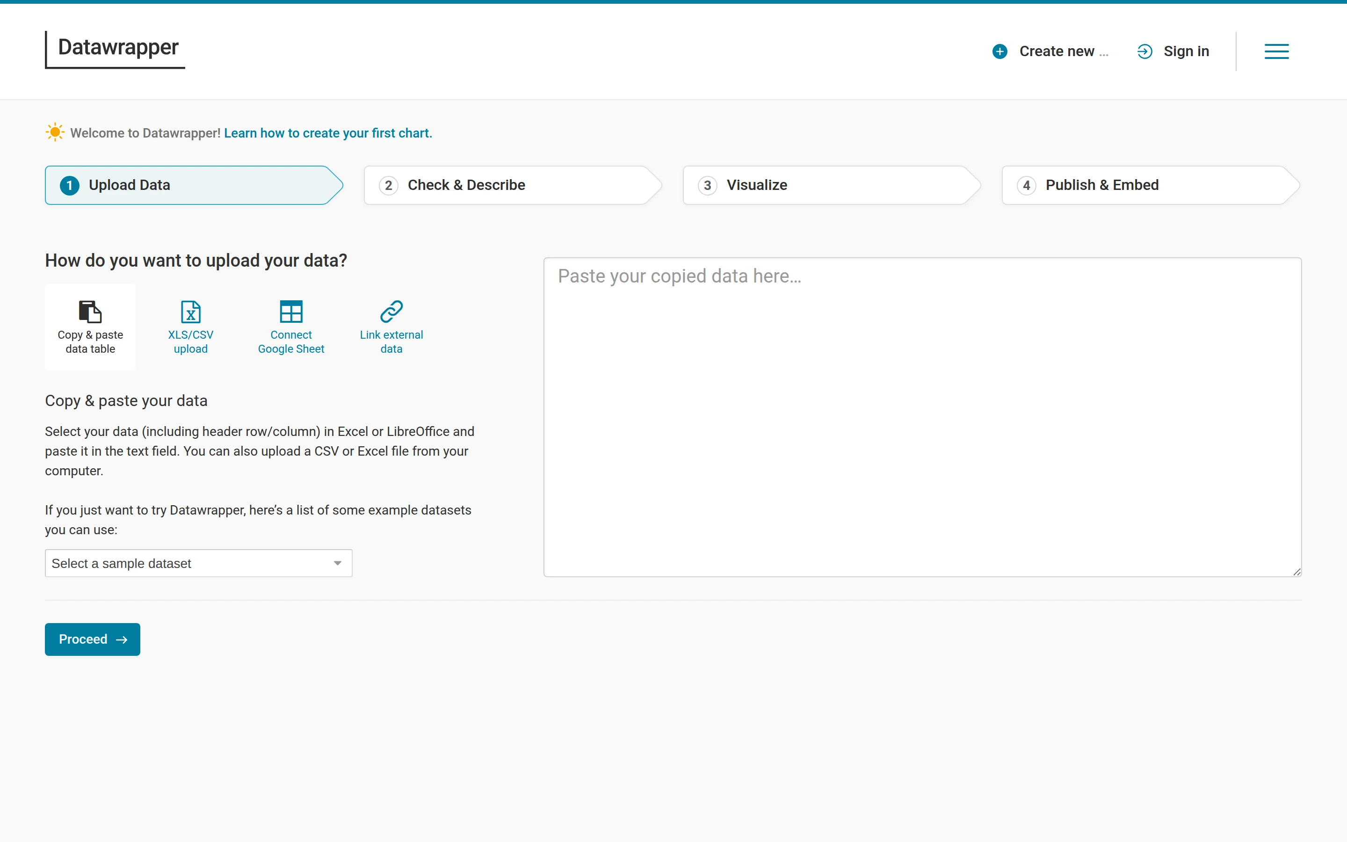Click the "Copy & paste your data" heading
This screenshot has width=1347, height=842.
(126, 400)
